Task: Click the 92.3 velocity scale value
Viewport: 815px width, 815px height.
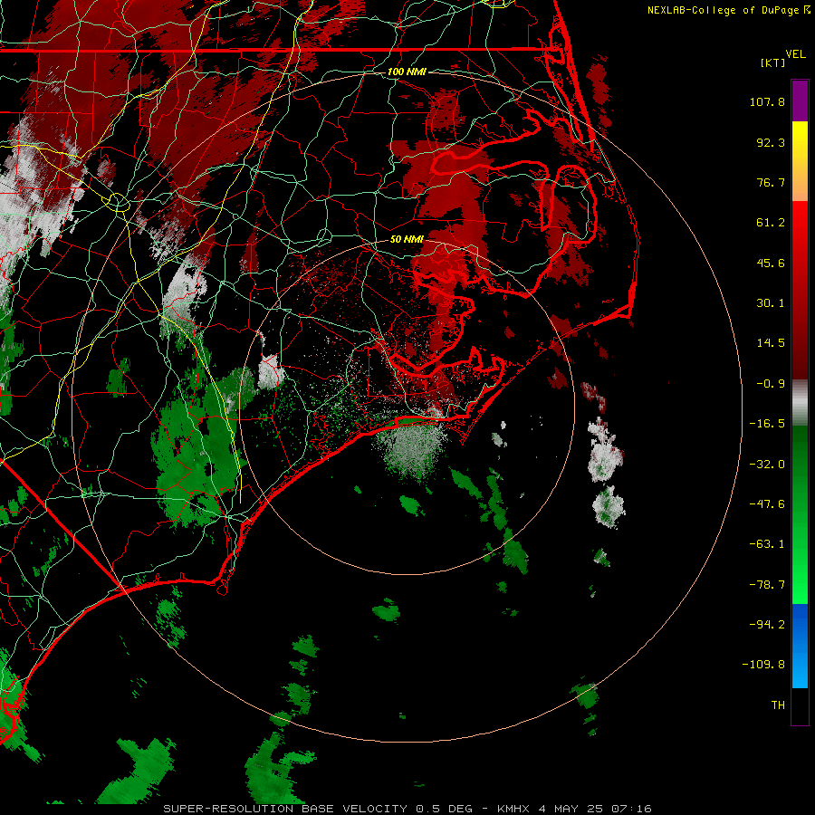Action: [771, 142]
